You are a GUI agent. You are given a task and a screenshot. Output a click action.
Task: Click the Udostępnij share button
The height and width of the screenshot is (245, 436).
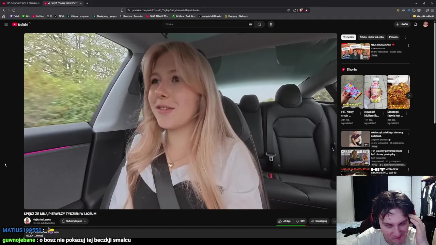coord(319,221)
